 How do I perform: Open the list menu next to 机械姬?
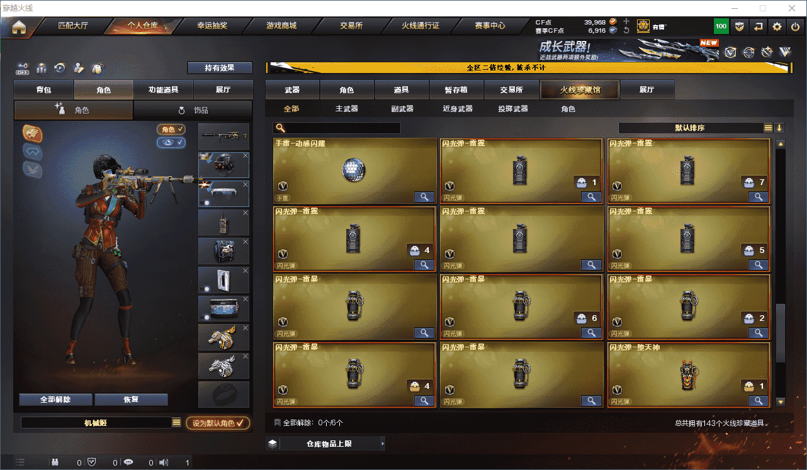(176, 423)
